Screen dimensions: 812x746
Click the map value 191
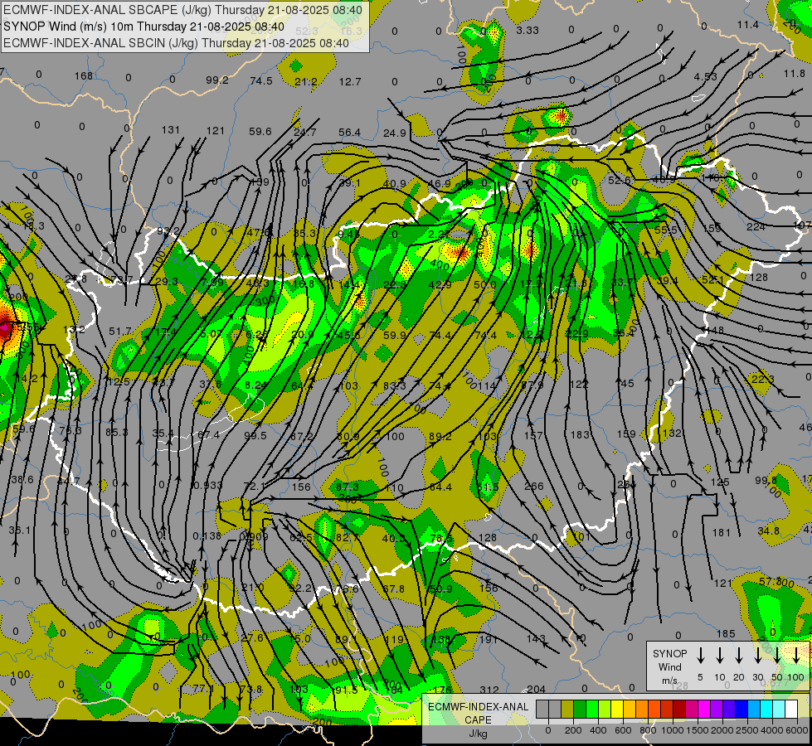489,640
